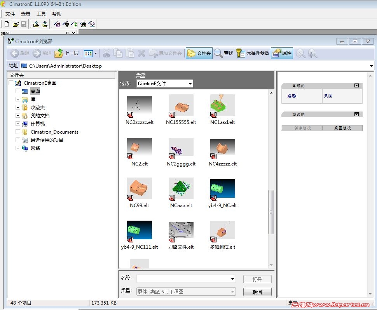Expand the 桌面 tree node
The image size is (377, 310).
[x=18, y=91]
